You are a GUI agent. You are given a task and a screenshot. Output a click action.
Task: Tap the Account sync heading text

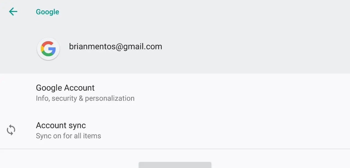coord(61,125)
